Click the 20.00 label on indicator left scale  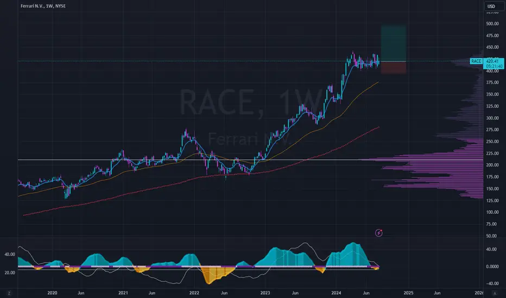10,273
